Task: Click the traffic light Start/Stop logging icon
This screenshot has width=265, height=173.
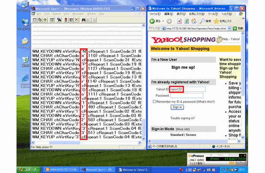Action: 66,20
